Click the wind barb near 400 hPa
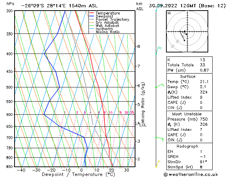The width and height of the screenshot is (229, 177). coord(158,50)
